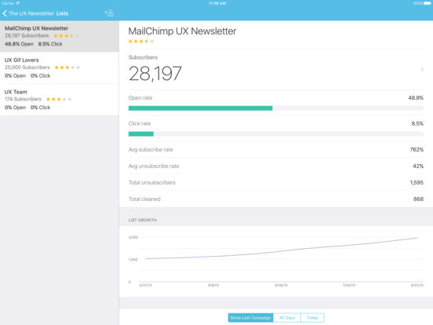
Task: Click the Open rate progress bar
Action: click(276, 108)
